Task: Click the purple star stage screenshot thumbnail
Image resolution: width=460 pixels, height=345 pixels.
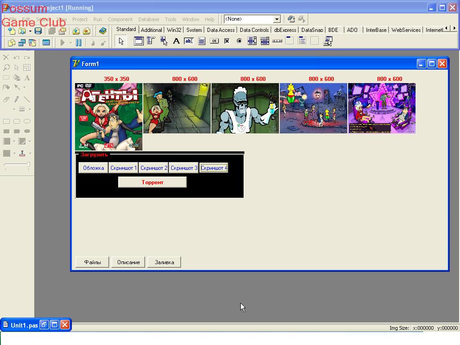Action: (x=382, y=108)
